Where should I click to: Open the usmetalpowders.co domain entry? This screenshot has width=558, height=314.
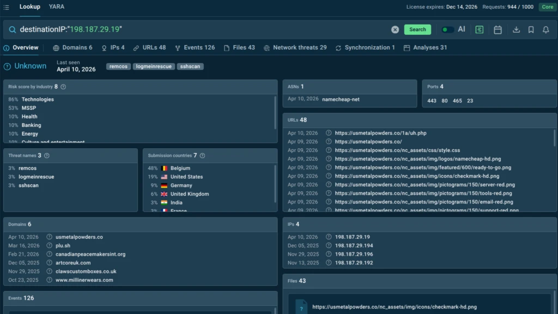click(79, 237)
